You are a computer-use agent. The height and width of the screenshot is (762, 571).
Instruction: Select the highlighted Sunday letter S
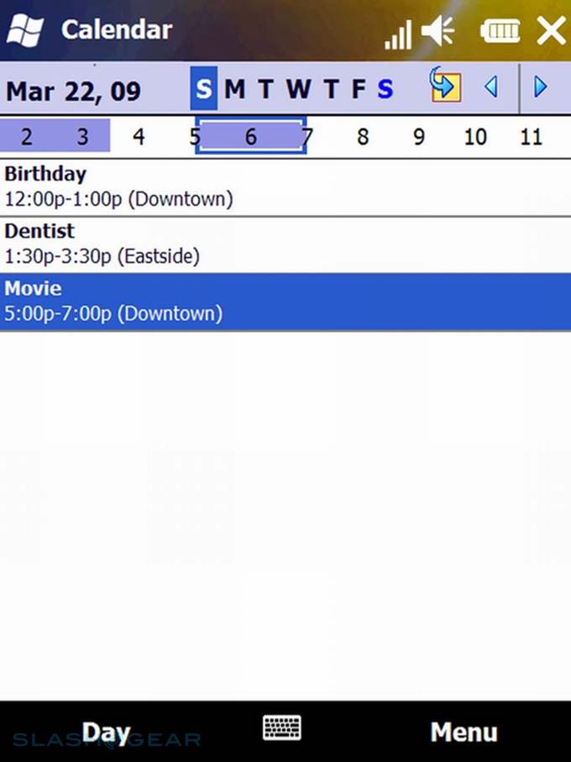click(x=204, y=89)
